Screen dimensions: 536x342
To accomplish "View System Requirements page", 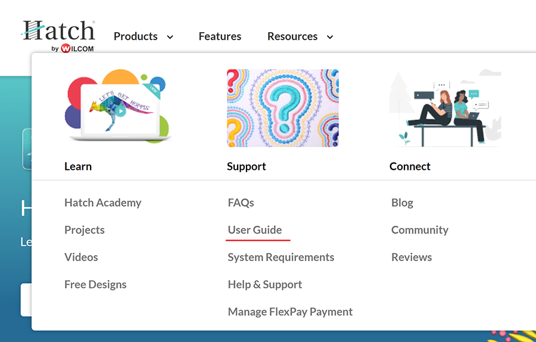I will [x=281, y=257].
